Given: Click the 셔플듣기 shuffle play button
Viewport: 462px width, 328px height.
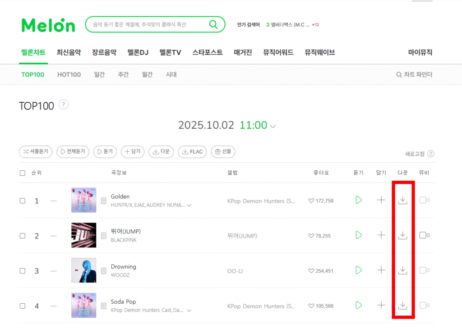Looking at the screenshot, I should coord(36,152).
